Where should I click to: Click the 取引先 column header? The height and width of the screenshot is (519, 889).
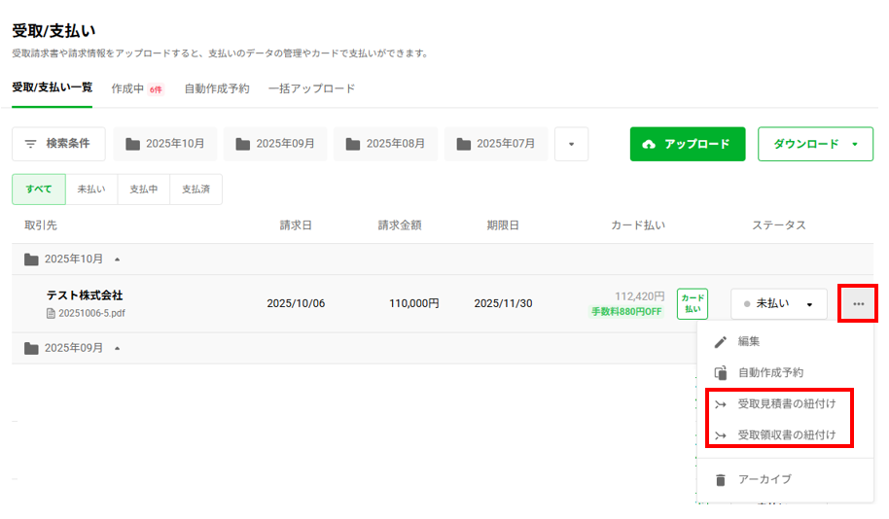pos(40,225)
